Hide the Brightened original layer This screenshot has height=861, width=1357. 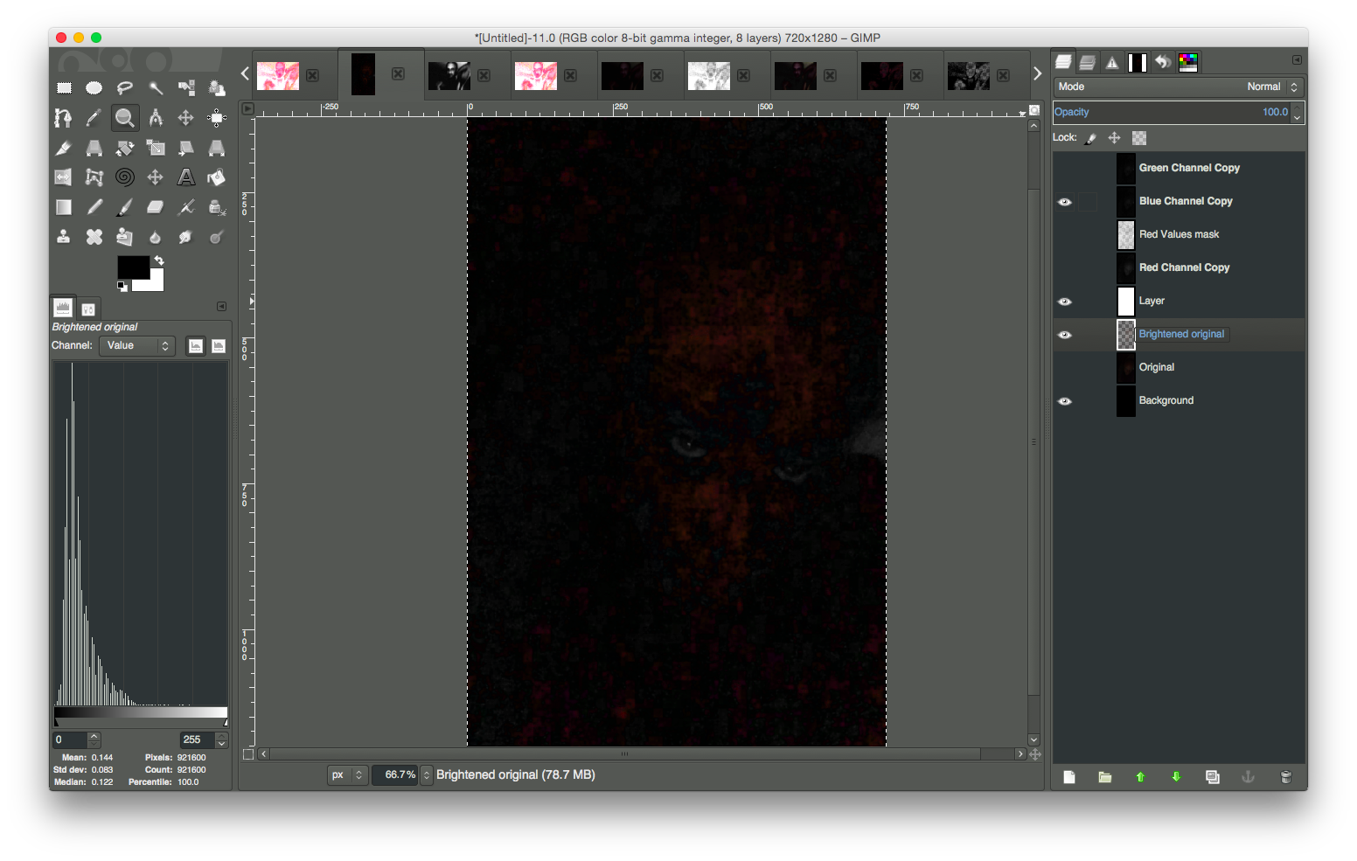(x=1065, y=335)
